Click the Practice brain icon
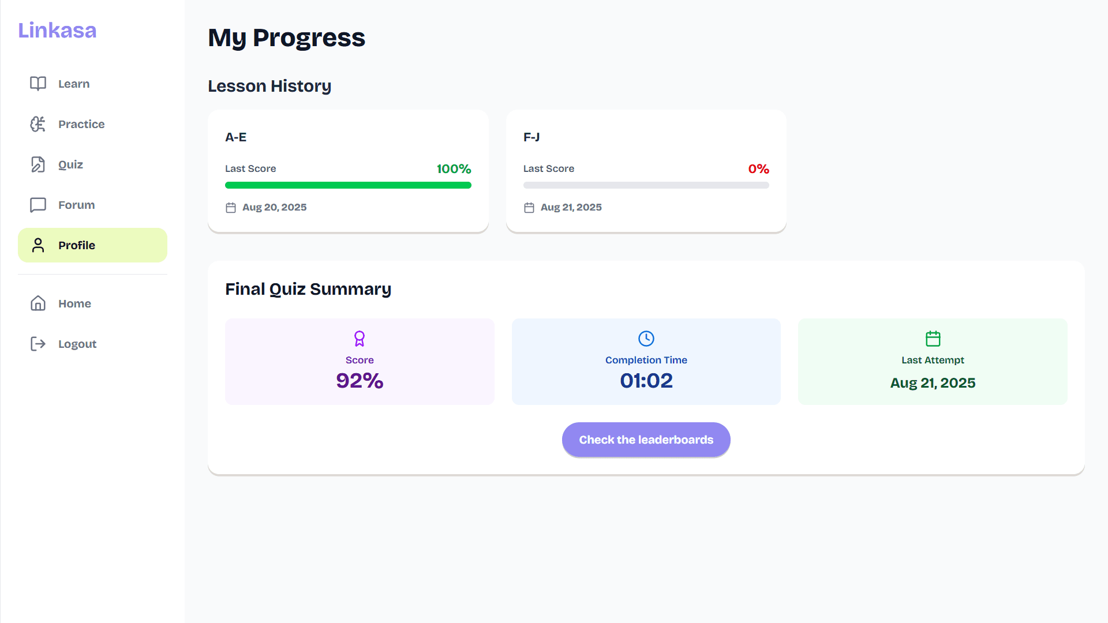The height and width of the screenshot is (623, 1108). (x=38, y=124)
